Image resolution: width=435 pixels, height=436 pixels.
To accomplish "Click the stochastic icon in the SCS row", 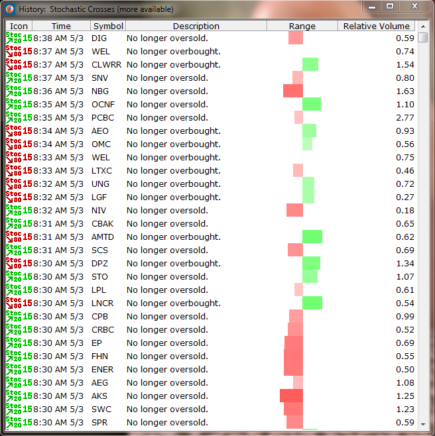I will click(19, 250).
